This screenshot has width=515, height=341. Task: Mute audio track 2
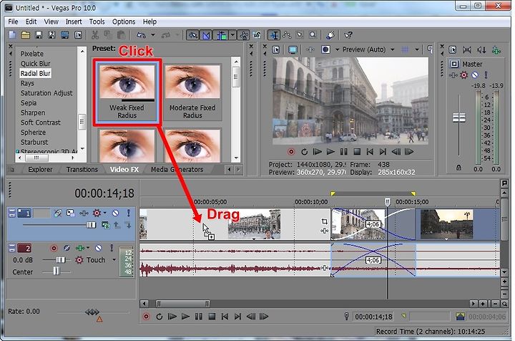pos(98,249)
